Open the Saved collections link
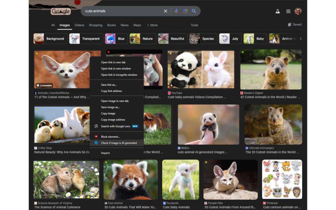 295,25
